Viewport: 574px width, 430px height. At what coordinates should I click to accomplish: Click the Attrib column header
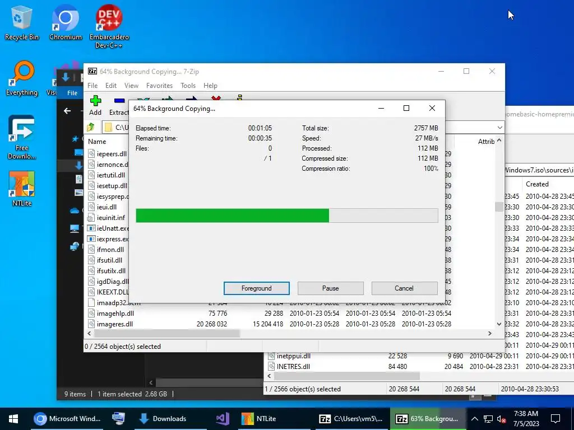(x=486, y=142)
